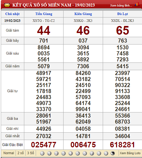Select digit ball 2 filter
This screenshot has height=158, width=142.
point(56,153)
